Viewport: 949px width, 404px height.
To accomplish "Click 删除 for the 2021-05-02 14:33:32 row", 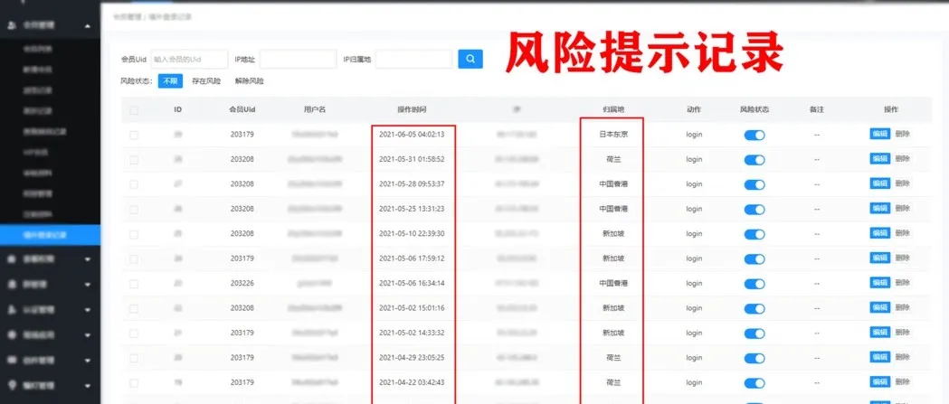I will coord(902,332).
